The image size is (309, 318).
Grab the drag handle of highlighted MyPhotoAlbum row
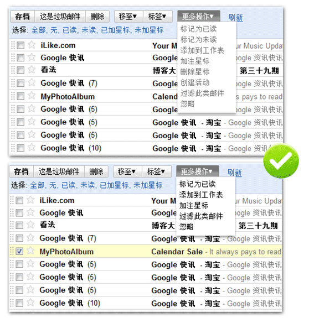(x=12, y=251)
